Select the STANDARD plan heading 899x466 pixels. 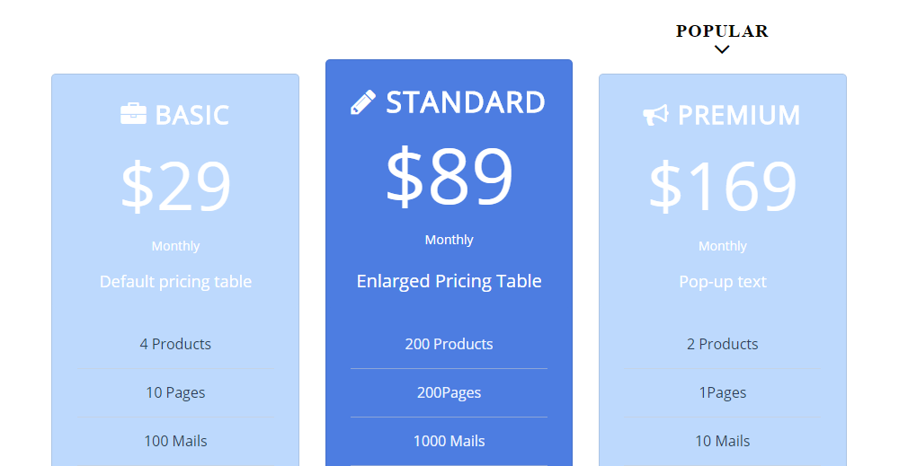[x=465, y=102]
